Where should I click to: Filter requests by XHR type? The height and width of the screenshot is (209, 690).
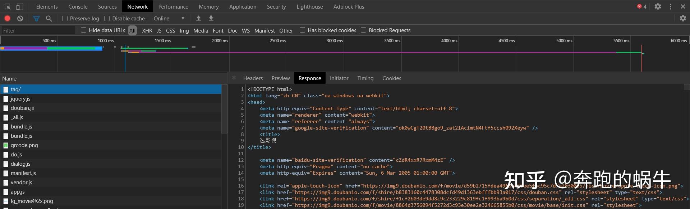(147, 30)
